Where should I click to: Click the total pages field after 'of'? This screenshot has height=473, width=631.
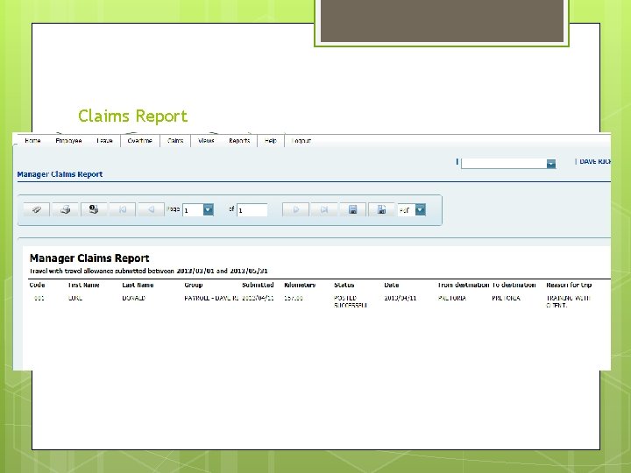(252, 210)
